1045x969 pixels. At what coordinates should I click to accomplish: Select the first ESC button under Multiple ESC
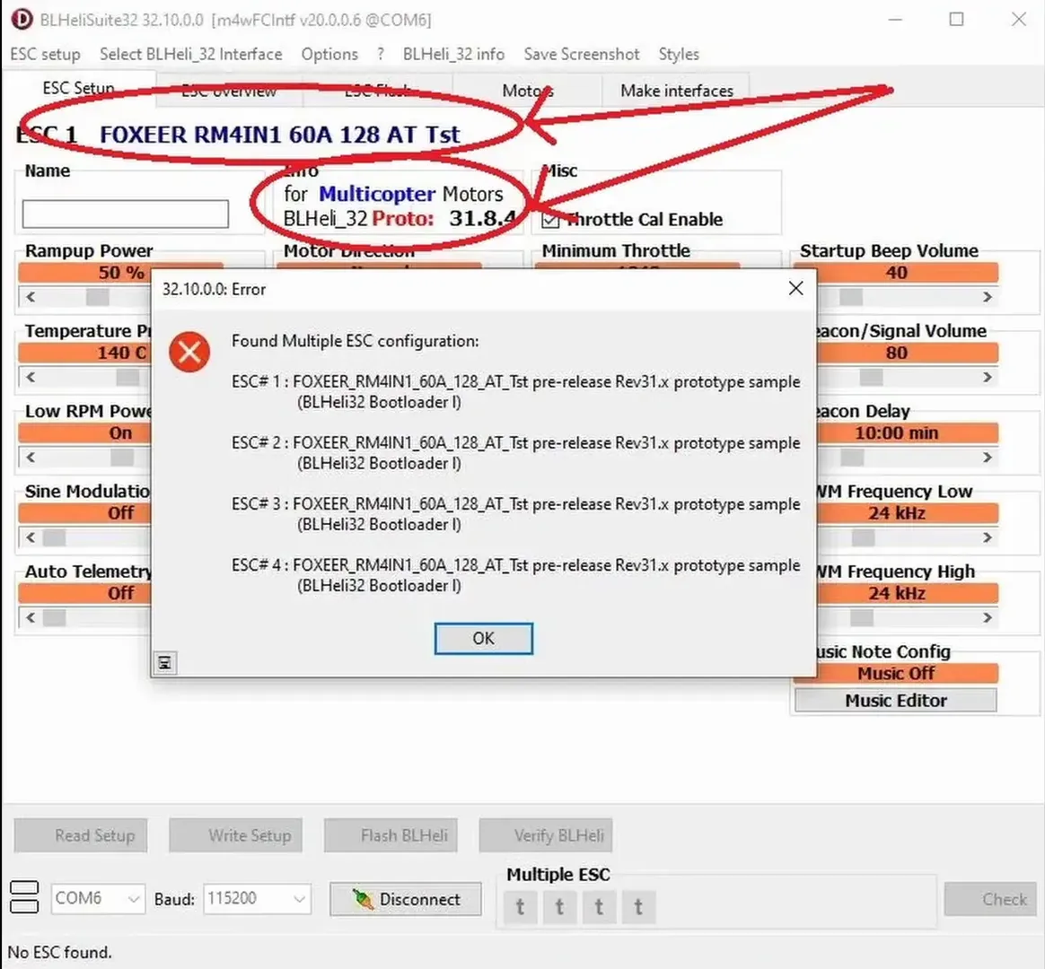521,907
